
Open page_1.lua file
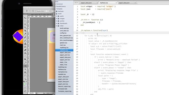(63, 62)
